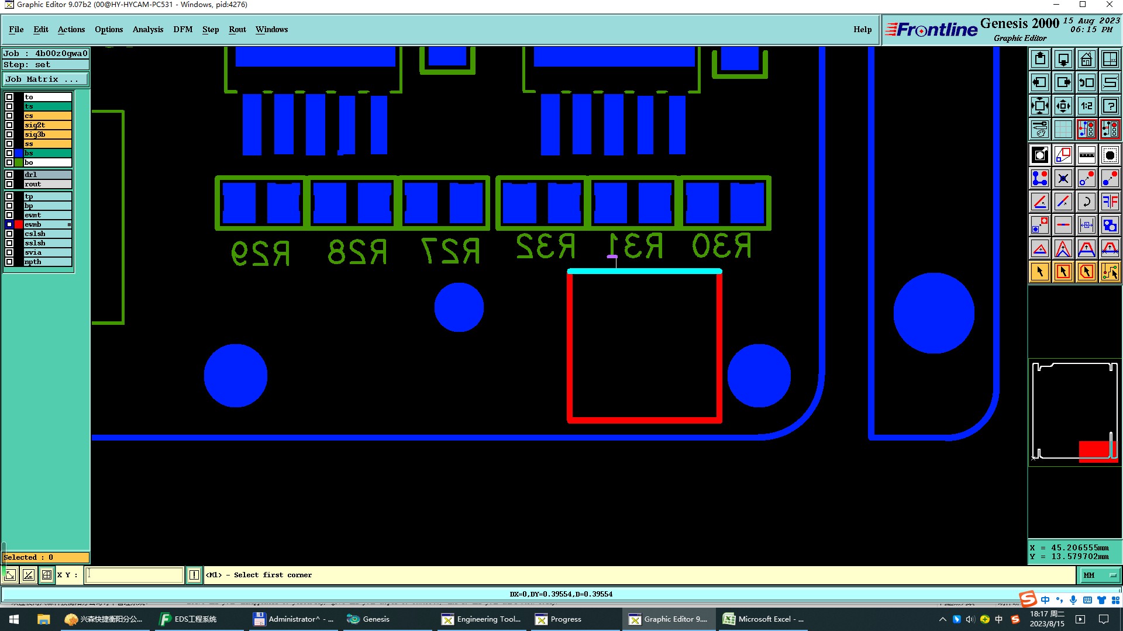The image size is (1123, 631).
Task: Click the mirror feature tool
Action: (x=1110, y=202)
